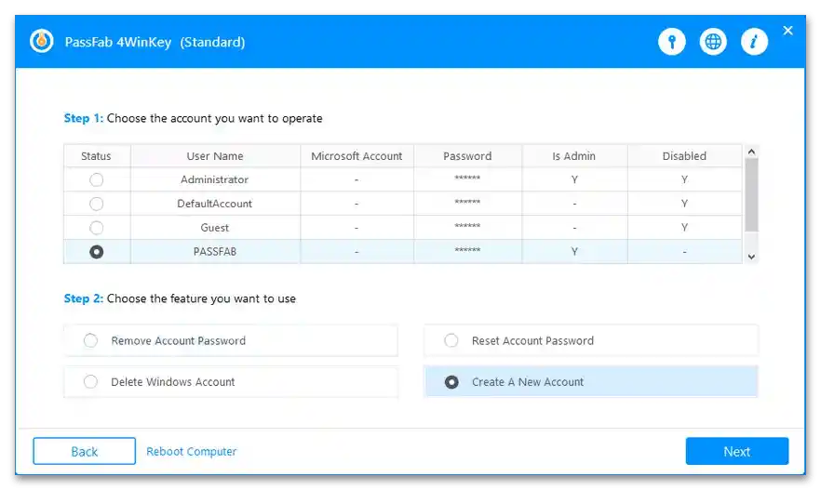
Task: Click the Delete Windows Account label text
Action: [x=173, y=382]
